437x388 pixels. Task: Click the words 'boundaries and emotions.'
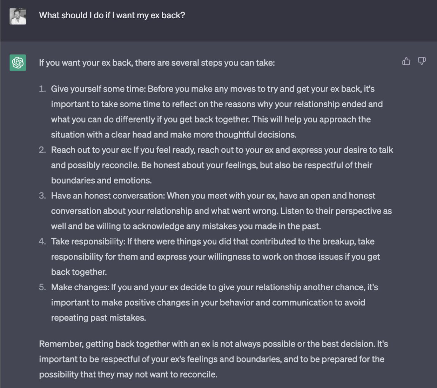coord(101,181)
